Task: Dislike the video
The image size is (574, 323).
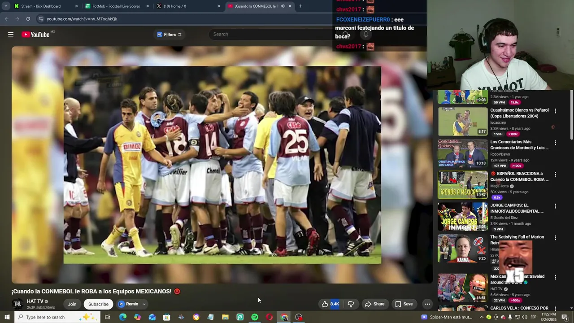Action: [x=351, y=304]
